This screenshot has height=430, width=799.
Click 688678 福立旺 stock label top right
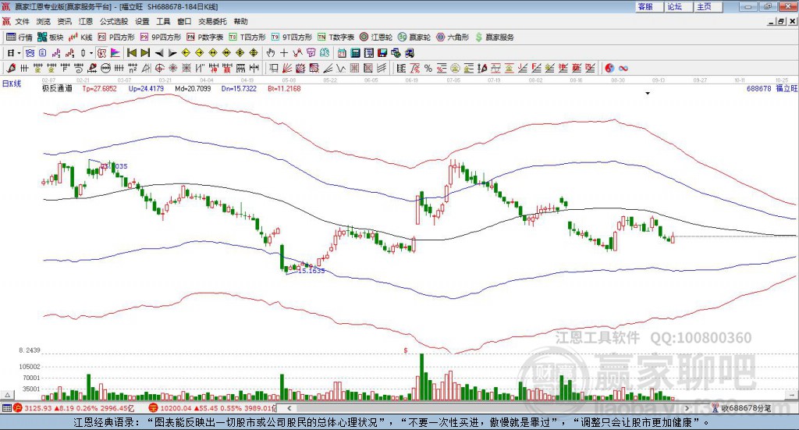click(x=772, y=89)
